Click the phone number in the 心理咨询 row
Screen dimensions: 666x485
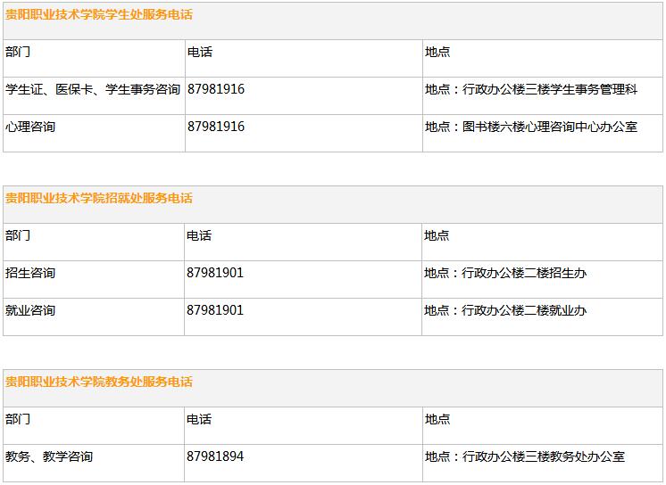216,127
